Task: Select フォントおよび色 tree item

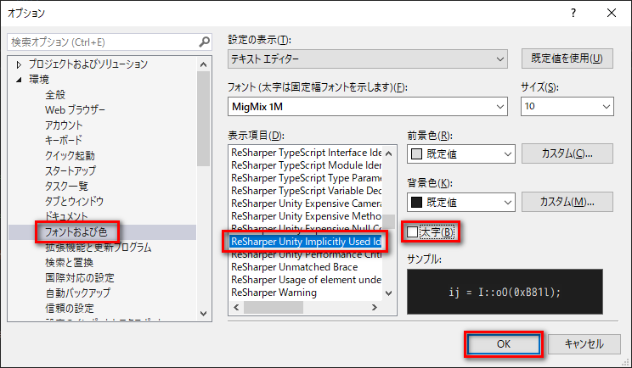Action: tap(76, 232)
